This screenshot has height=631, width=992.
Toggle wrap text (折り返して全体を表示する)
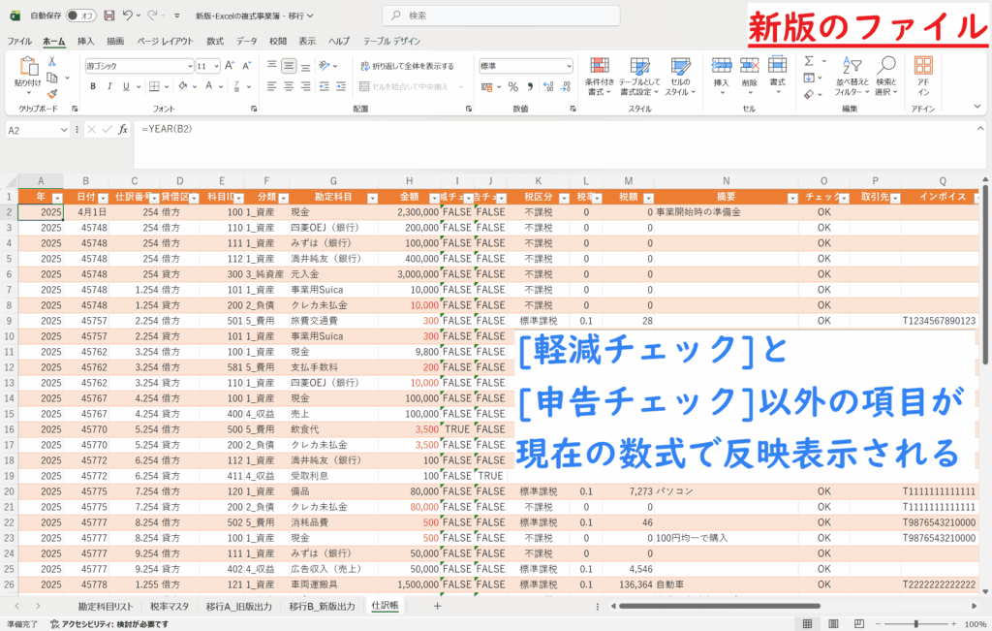tap(407, 66)
